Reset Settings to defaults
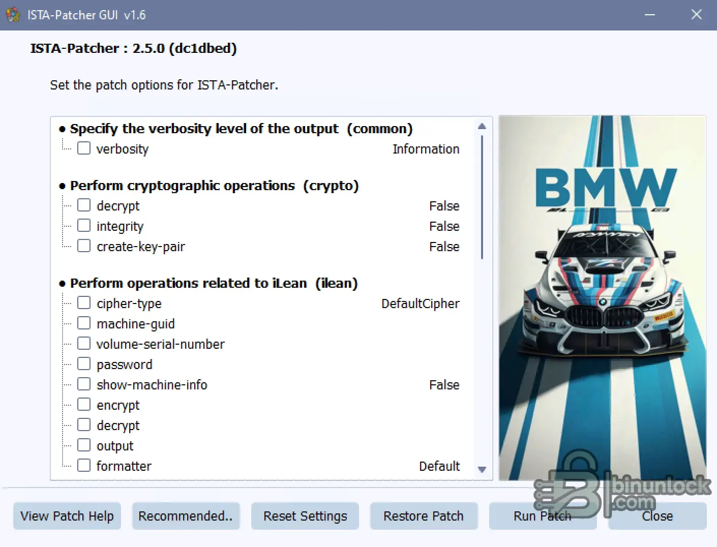Screen dimensions: 717x547 pos(305,516)
